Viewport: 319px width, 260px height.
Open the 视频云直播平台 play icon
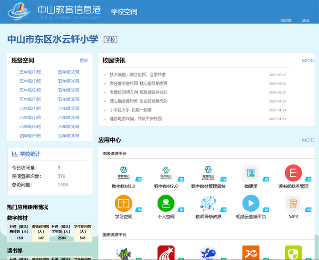tap(251, 204)
